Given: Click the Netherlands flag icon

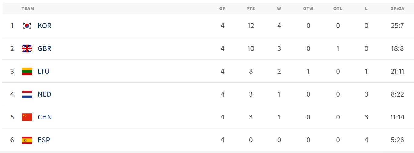Looking at the screenshot, I should [27, 94].
